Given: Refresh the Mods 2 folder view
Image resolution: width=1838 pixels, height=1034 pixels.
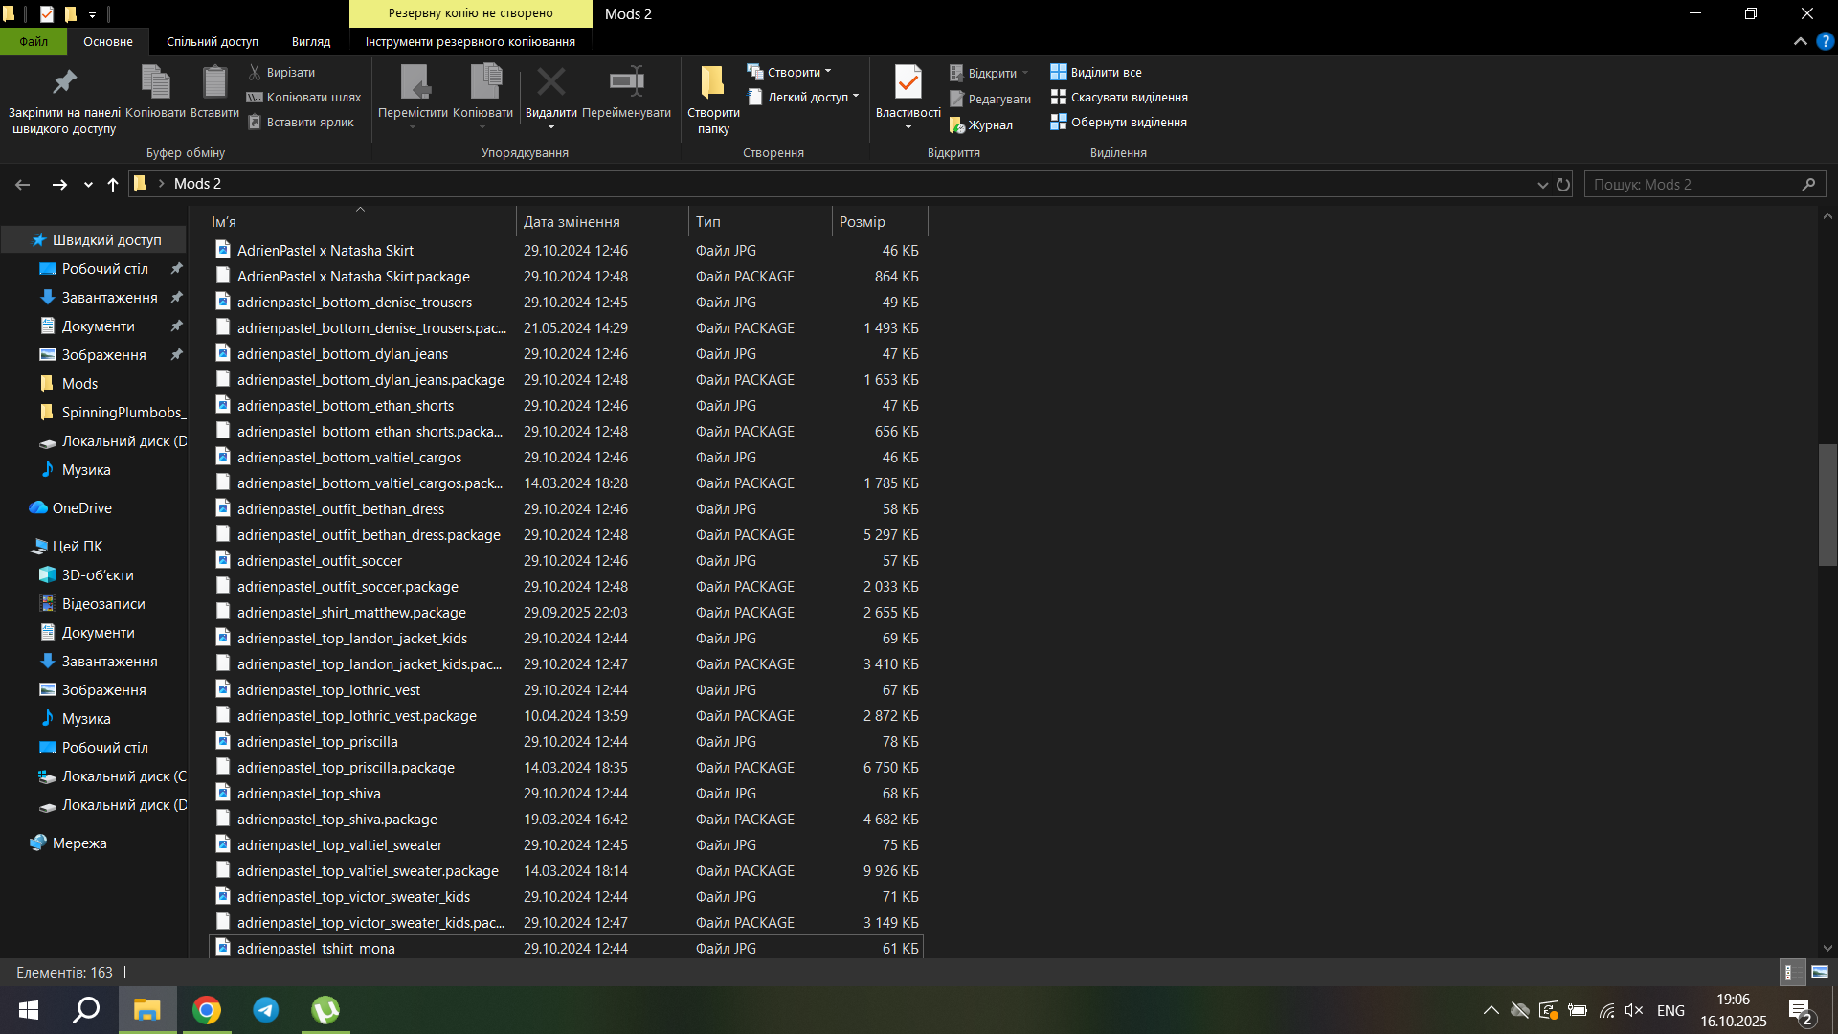Looking at the screenshot, I should tap(1563, 184).
